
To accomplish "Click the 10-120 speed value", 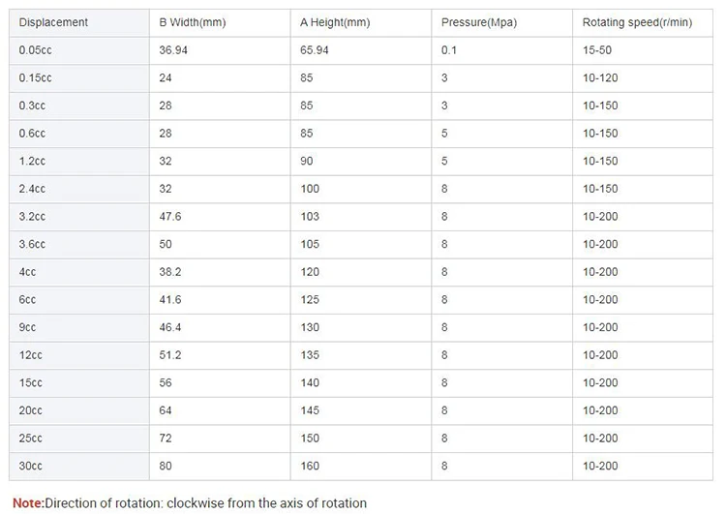I will 600,77.
